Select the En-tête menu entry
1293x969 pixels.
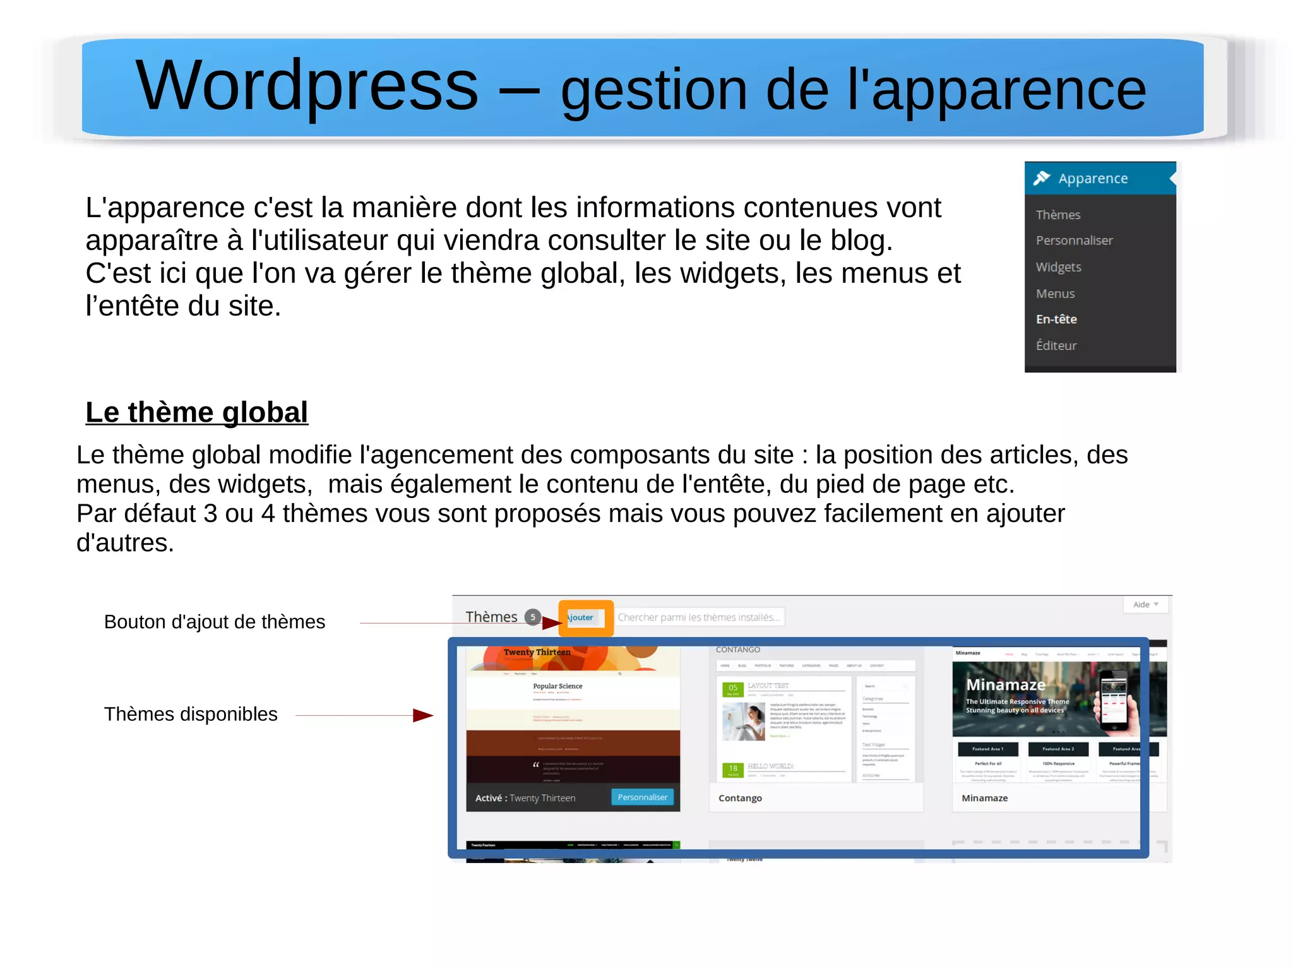[x=1056, y=319]
